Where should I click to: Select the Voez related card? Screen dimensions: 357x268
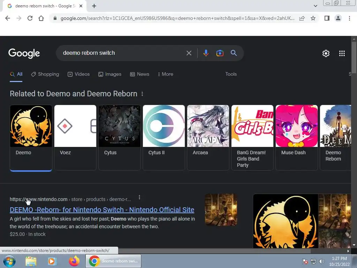pyautogui.click(x=75, y=137)
